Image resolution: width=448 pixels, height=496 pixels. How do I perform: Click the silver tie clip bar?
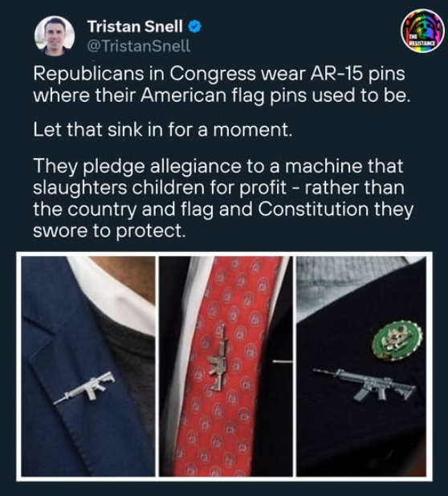283,361
